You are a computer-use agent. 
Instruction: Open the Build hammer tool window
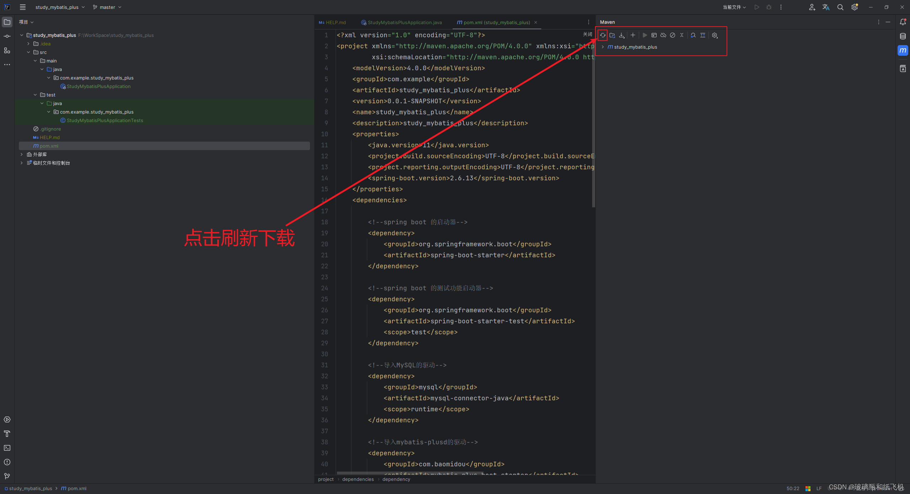tap(7, 434)
